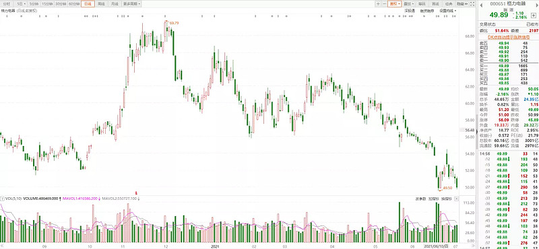This screenshot has width=539, height=249.
Task: Switch to the 分时 intraday chart tab
Action: coord(7,4)
